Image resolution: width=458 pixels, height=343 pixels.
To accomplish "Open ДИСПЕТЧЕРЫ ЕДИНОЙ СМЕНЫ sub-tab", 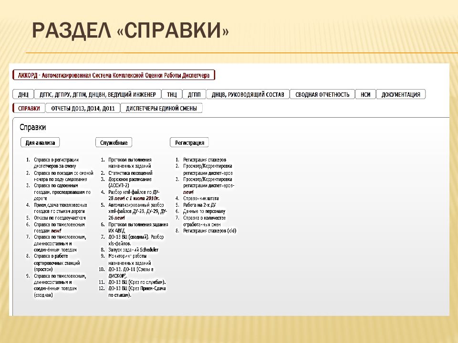I will point(161,108).
